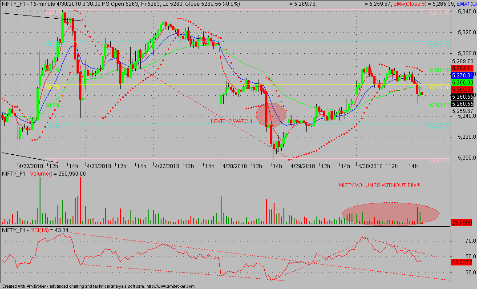The width and height of the screenshot is (477, 289).
Task: Click the 5232.70 Fibonacci price label
Action: pyautogui.click(x=440, y=126)
